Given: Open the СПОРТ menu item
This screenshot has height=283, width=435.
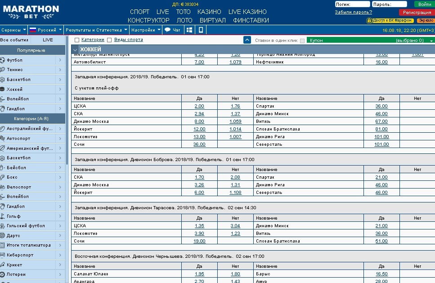Looking at the screenshot, I should [x=139, y=12].
